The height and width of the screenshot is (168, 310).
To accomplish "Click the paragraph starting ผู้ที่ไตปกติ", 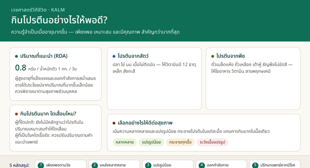I will click(x=49, y=125).
